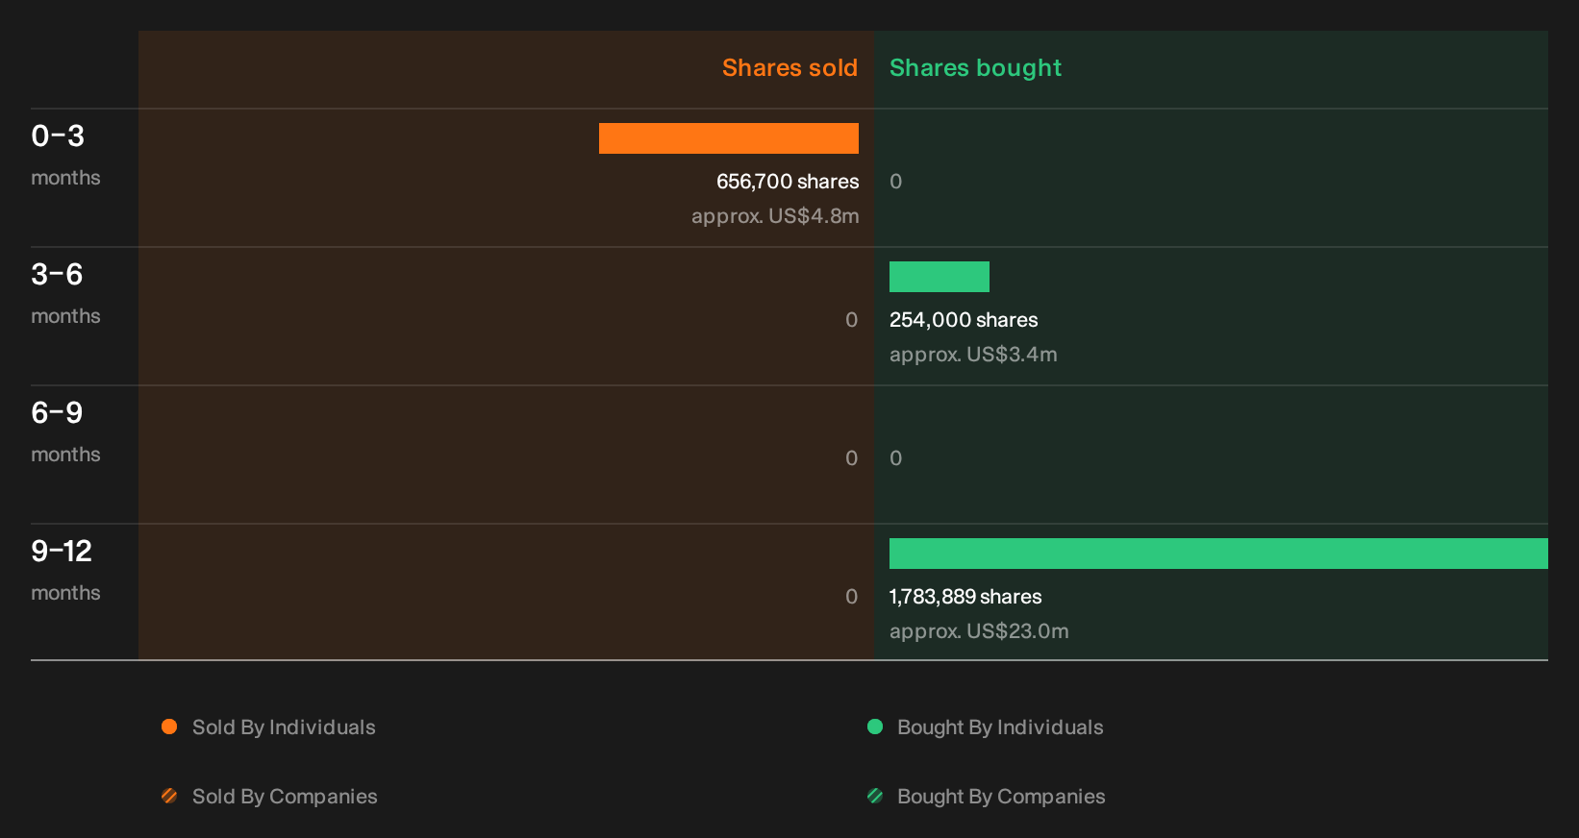
Task: Click the Bought By Companies legend label
Action: click(1001, 797)
